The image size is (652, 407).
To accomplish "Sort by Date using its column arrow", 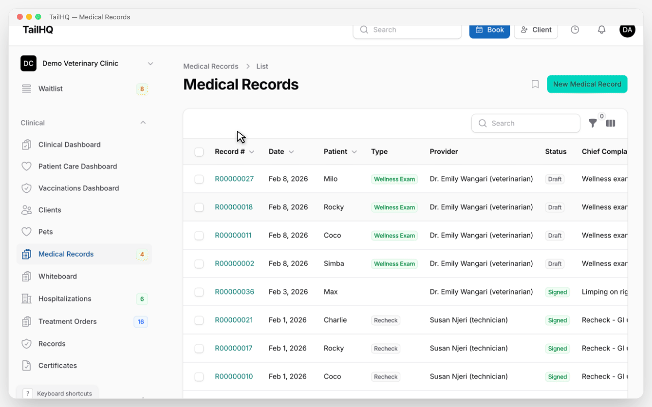I will [x=292, y=152].
